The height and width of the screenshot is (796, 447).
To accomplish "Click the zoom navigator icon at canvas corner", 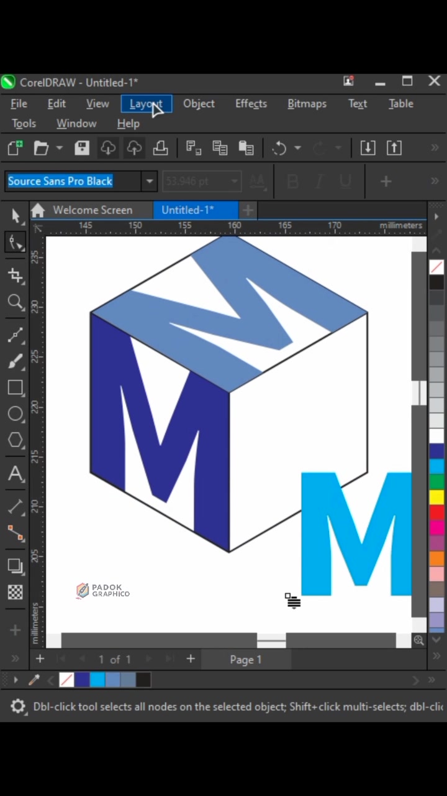I will coord(419,640).
